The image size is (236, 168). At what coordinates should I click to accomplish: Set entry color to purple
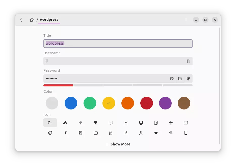[x=165, y=103]
